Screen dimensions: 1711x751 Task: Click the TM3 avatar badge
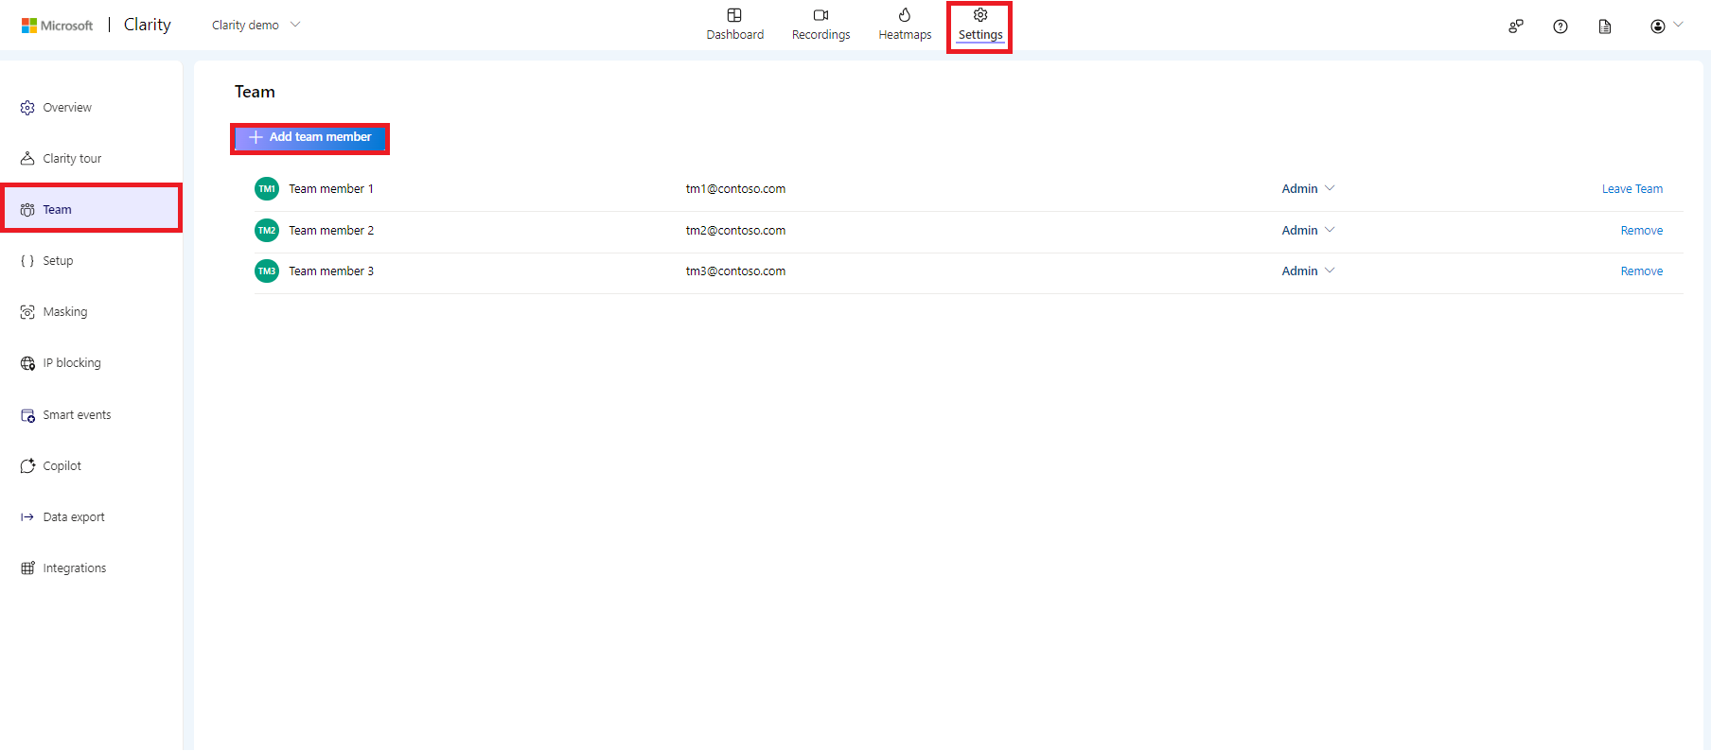click(x=267, y=271)
